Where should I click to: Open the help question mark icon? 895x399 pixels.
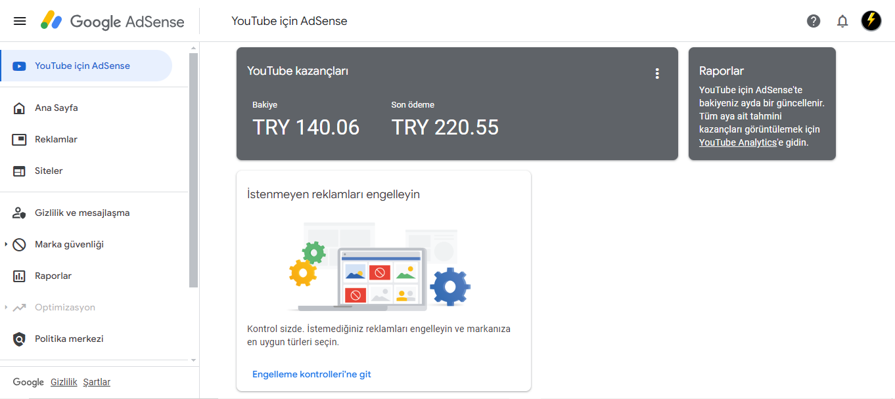[814, 21]
